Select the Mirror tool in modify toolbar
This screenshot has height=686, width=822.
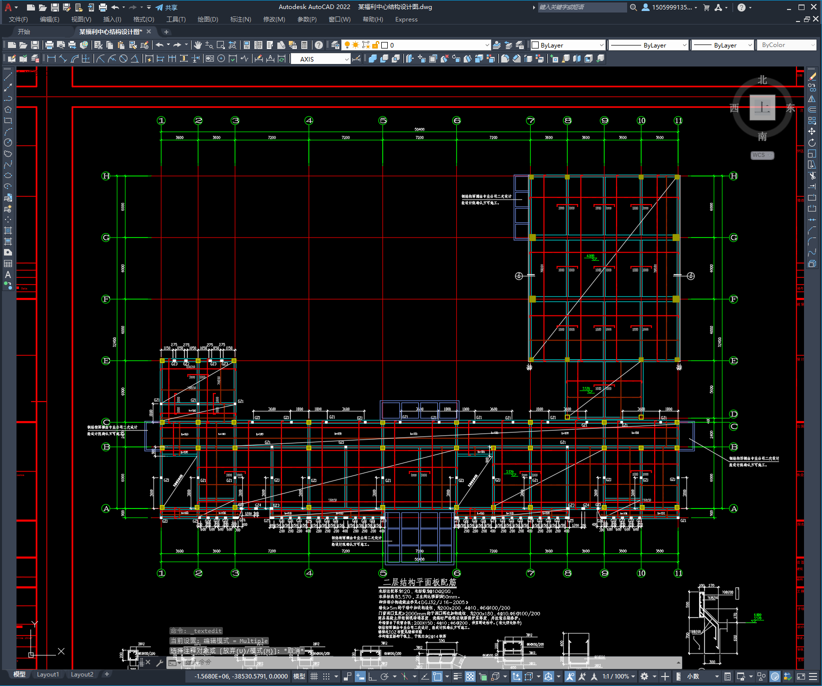[812, 98]
